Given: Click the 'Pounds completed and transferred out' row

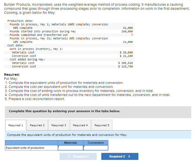Looking at the screenshot, I should point(69,35).
